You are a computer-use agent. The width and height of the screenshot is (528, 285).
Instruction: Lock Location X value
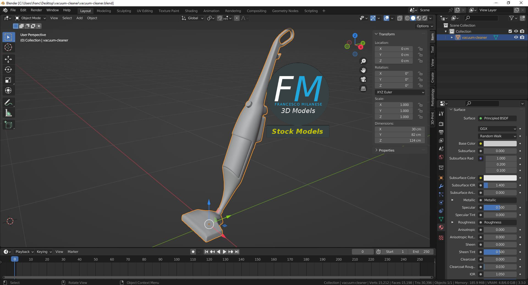[420, 49]
